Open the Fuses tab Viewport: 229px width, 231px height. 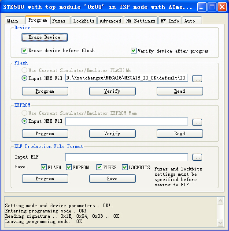click(x=60, y=21)
